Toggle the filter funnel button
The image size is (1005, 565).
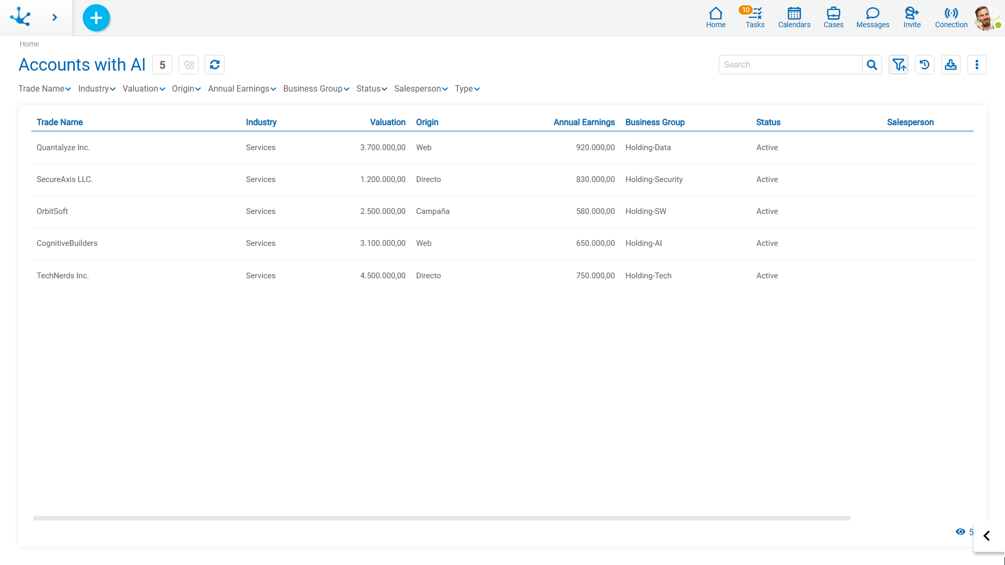(898, 65)
